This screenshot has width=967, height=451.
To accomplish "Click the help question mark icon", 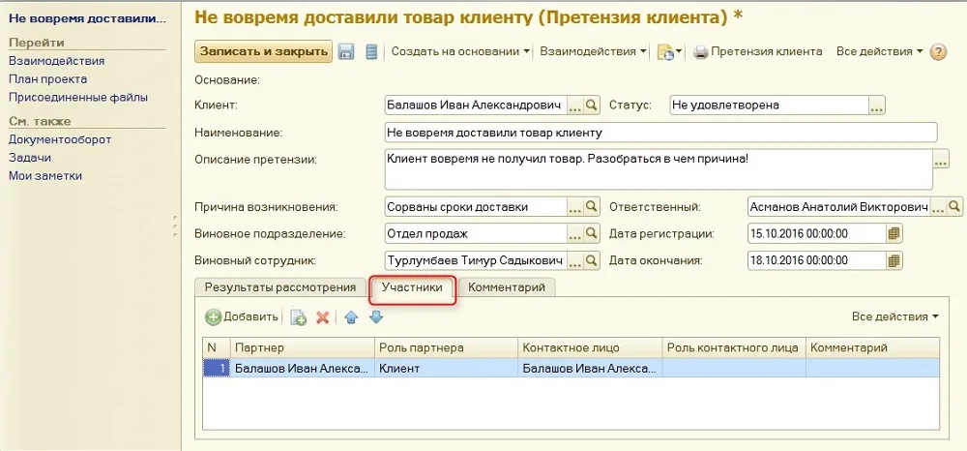I will click(x=937, y=52).
